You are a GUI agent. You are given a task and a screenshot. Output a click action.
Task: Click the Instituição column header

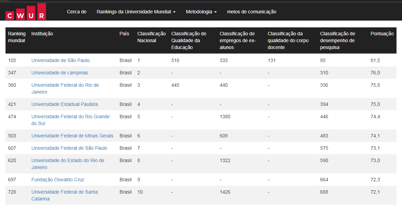(x=42, y=34)
